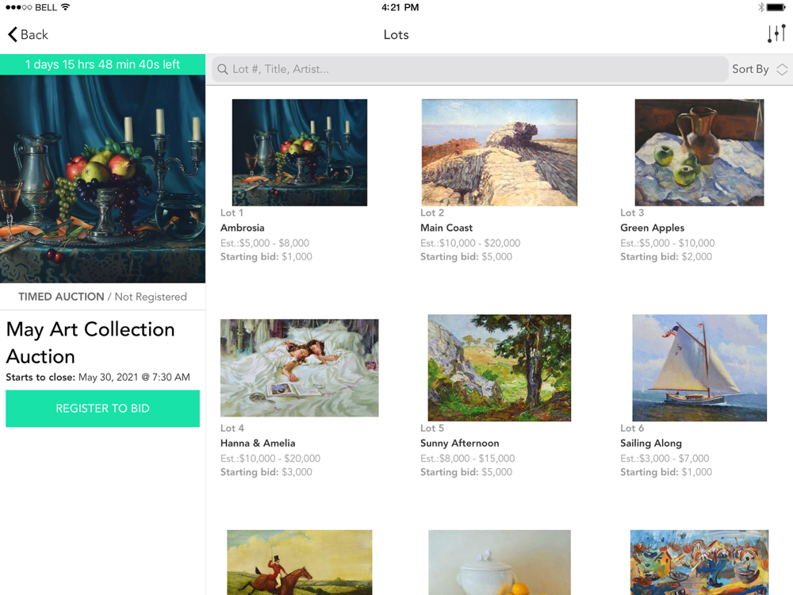
Task: Tap Green Apples starting bid $2,000
Action: coord(666,257)
